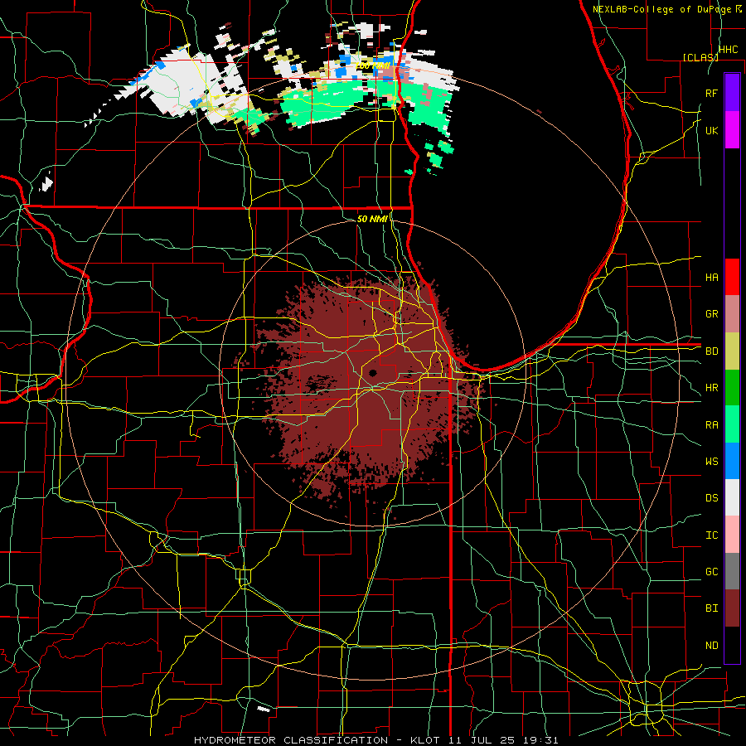Click the BI legend label text
Screen dimensions: 746x746
tap(711, 608)
